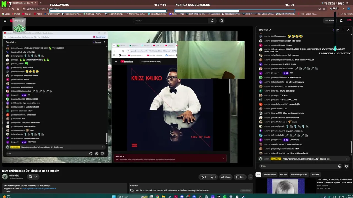The width and height of the screenshot is (353, 198).
Task: Like the livestream video
Action: pos(203,177)
